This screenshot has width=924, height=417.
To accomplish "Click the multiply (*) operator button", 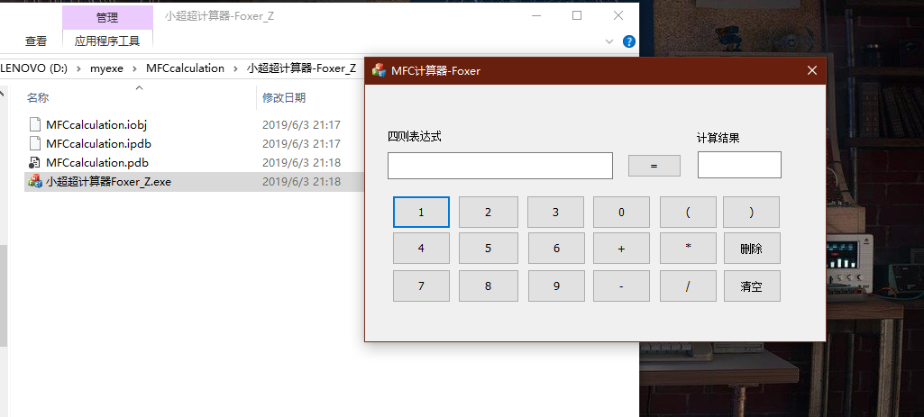I will 688,248.
